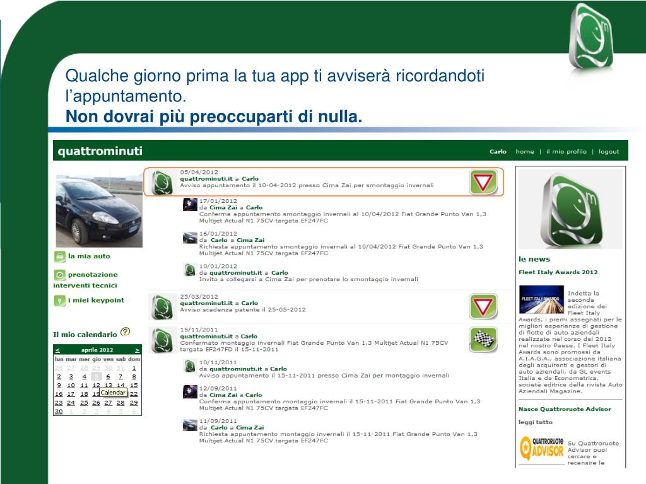Image resolution: width=646 pixels, height=484 pixels.
Task: Click quattrominuti avatar on 15/11/2011 message
Action: (x=162, y=340)
